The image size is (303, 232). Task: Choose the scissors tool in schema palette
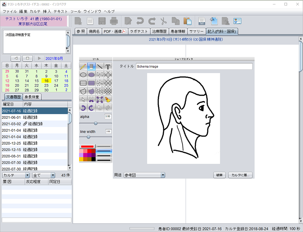(x=91, y=99)
